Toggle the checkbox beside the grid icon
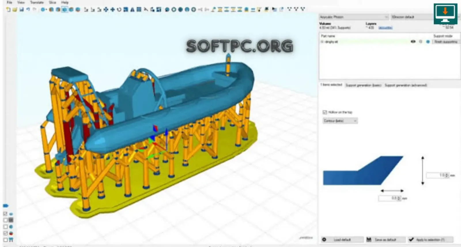 click(x=5, y=220)
